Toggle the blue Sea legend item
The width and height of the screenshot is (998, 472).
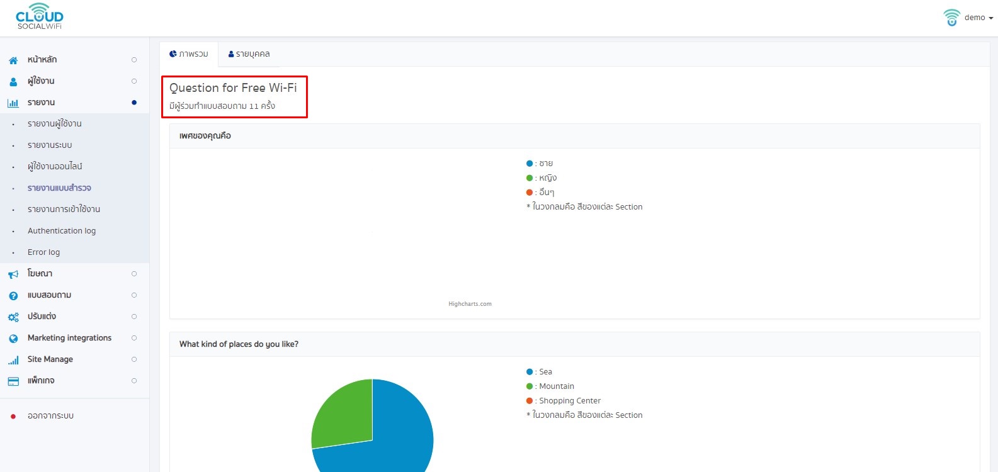[x=539, y=372]
